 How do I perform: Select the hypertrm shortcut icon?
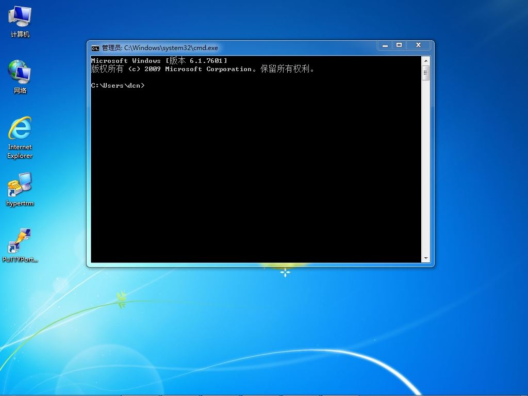pos(20,190)
